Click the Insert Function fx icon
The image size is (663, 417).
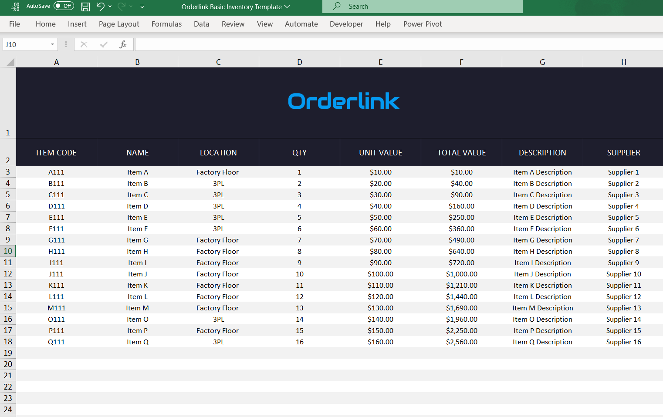tap(123, 44)
